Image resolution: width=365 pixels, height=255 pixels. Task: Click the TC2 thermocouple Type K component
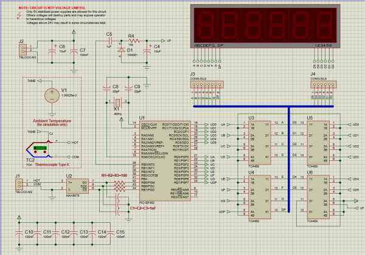tap(39, 149)
